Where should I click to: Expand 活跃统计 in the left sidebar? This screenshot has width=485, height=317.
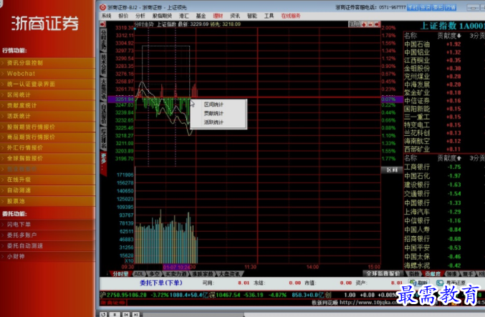point(47,116)
